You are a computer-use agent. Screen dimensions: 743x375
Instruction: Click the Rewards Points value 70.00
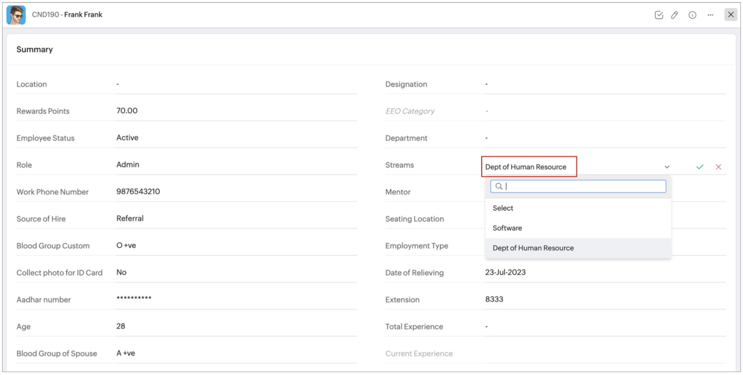(x=127, y=111)
